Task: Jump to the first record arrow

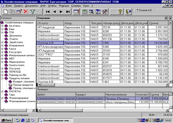Action: 48,12
